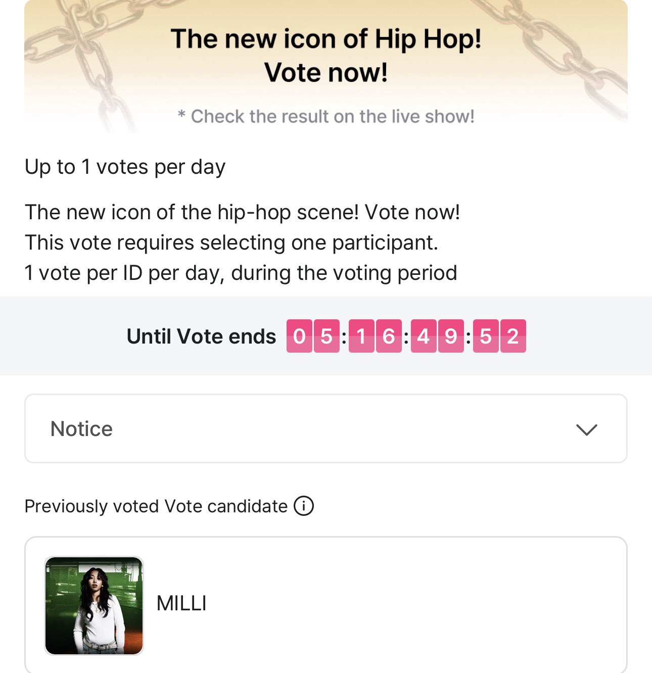Image resolution: width=652 pixels, height=673 pixels.
Task: Click the seconds countdown showing 52
Action: [499, 336]
